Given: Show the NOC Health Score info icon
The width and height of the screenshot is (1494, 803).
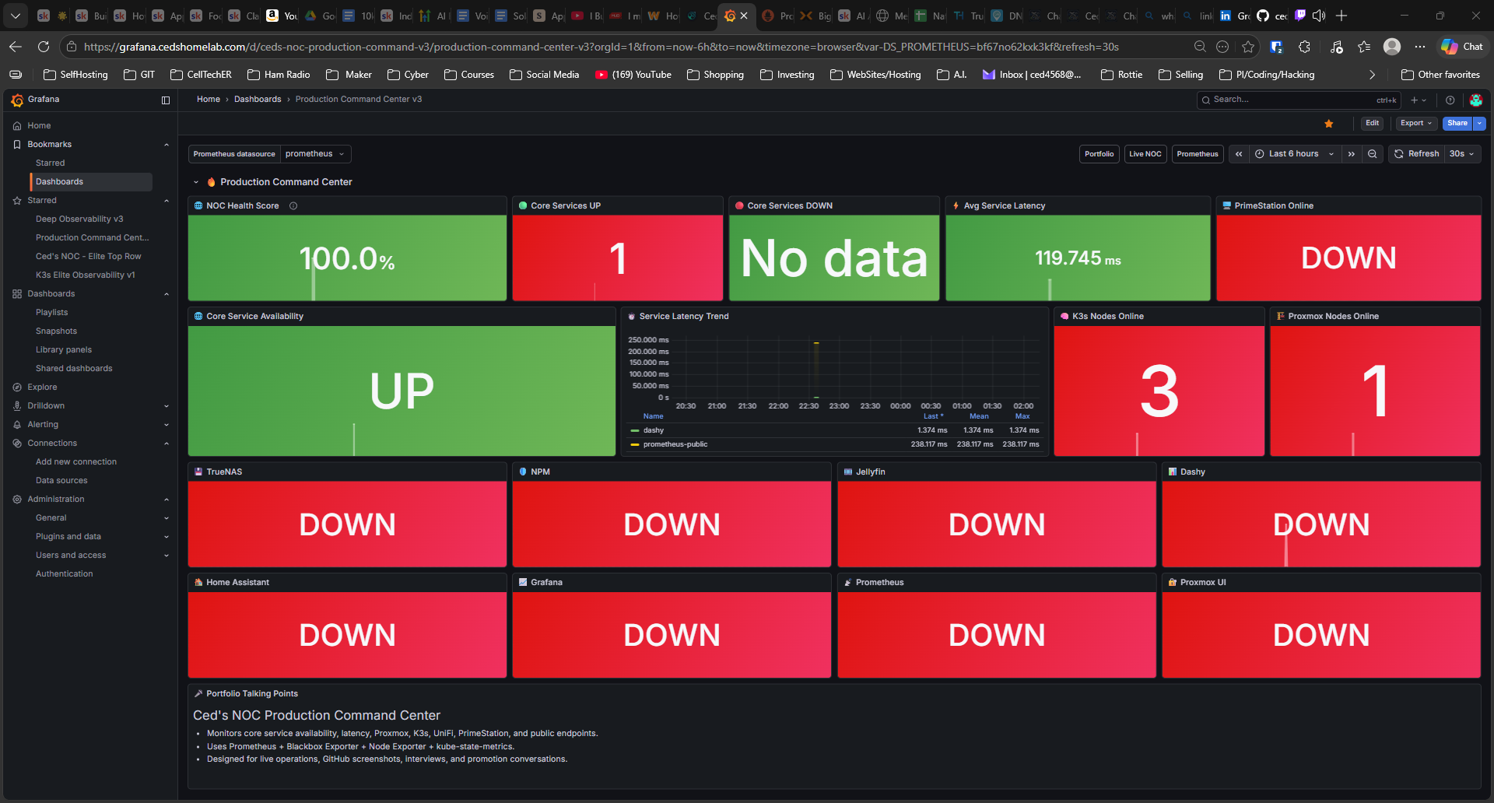Looking at the screenshot, I should coord(293,205).
